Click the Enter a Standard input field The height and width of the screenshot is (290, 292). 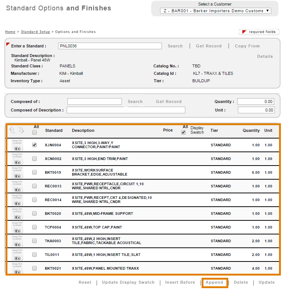pyautogui.click(x=110, y=46)
